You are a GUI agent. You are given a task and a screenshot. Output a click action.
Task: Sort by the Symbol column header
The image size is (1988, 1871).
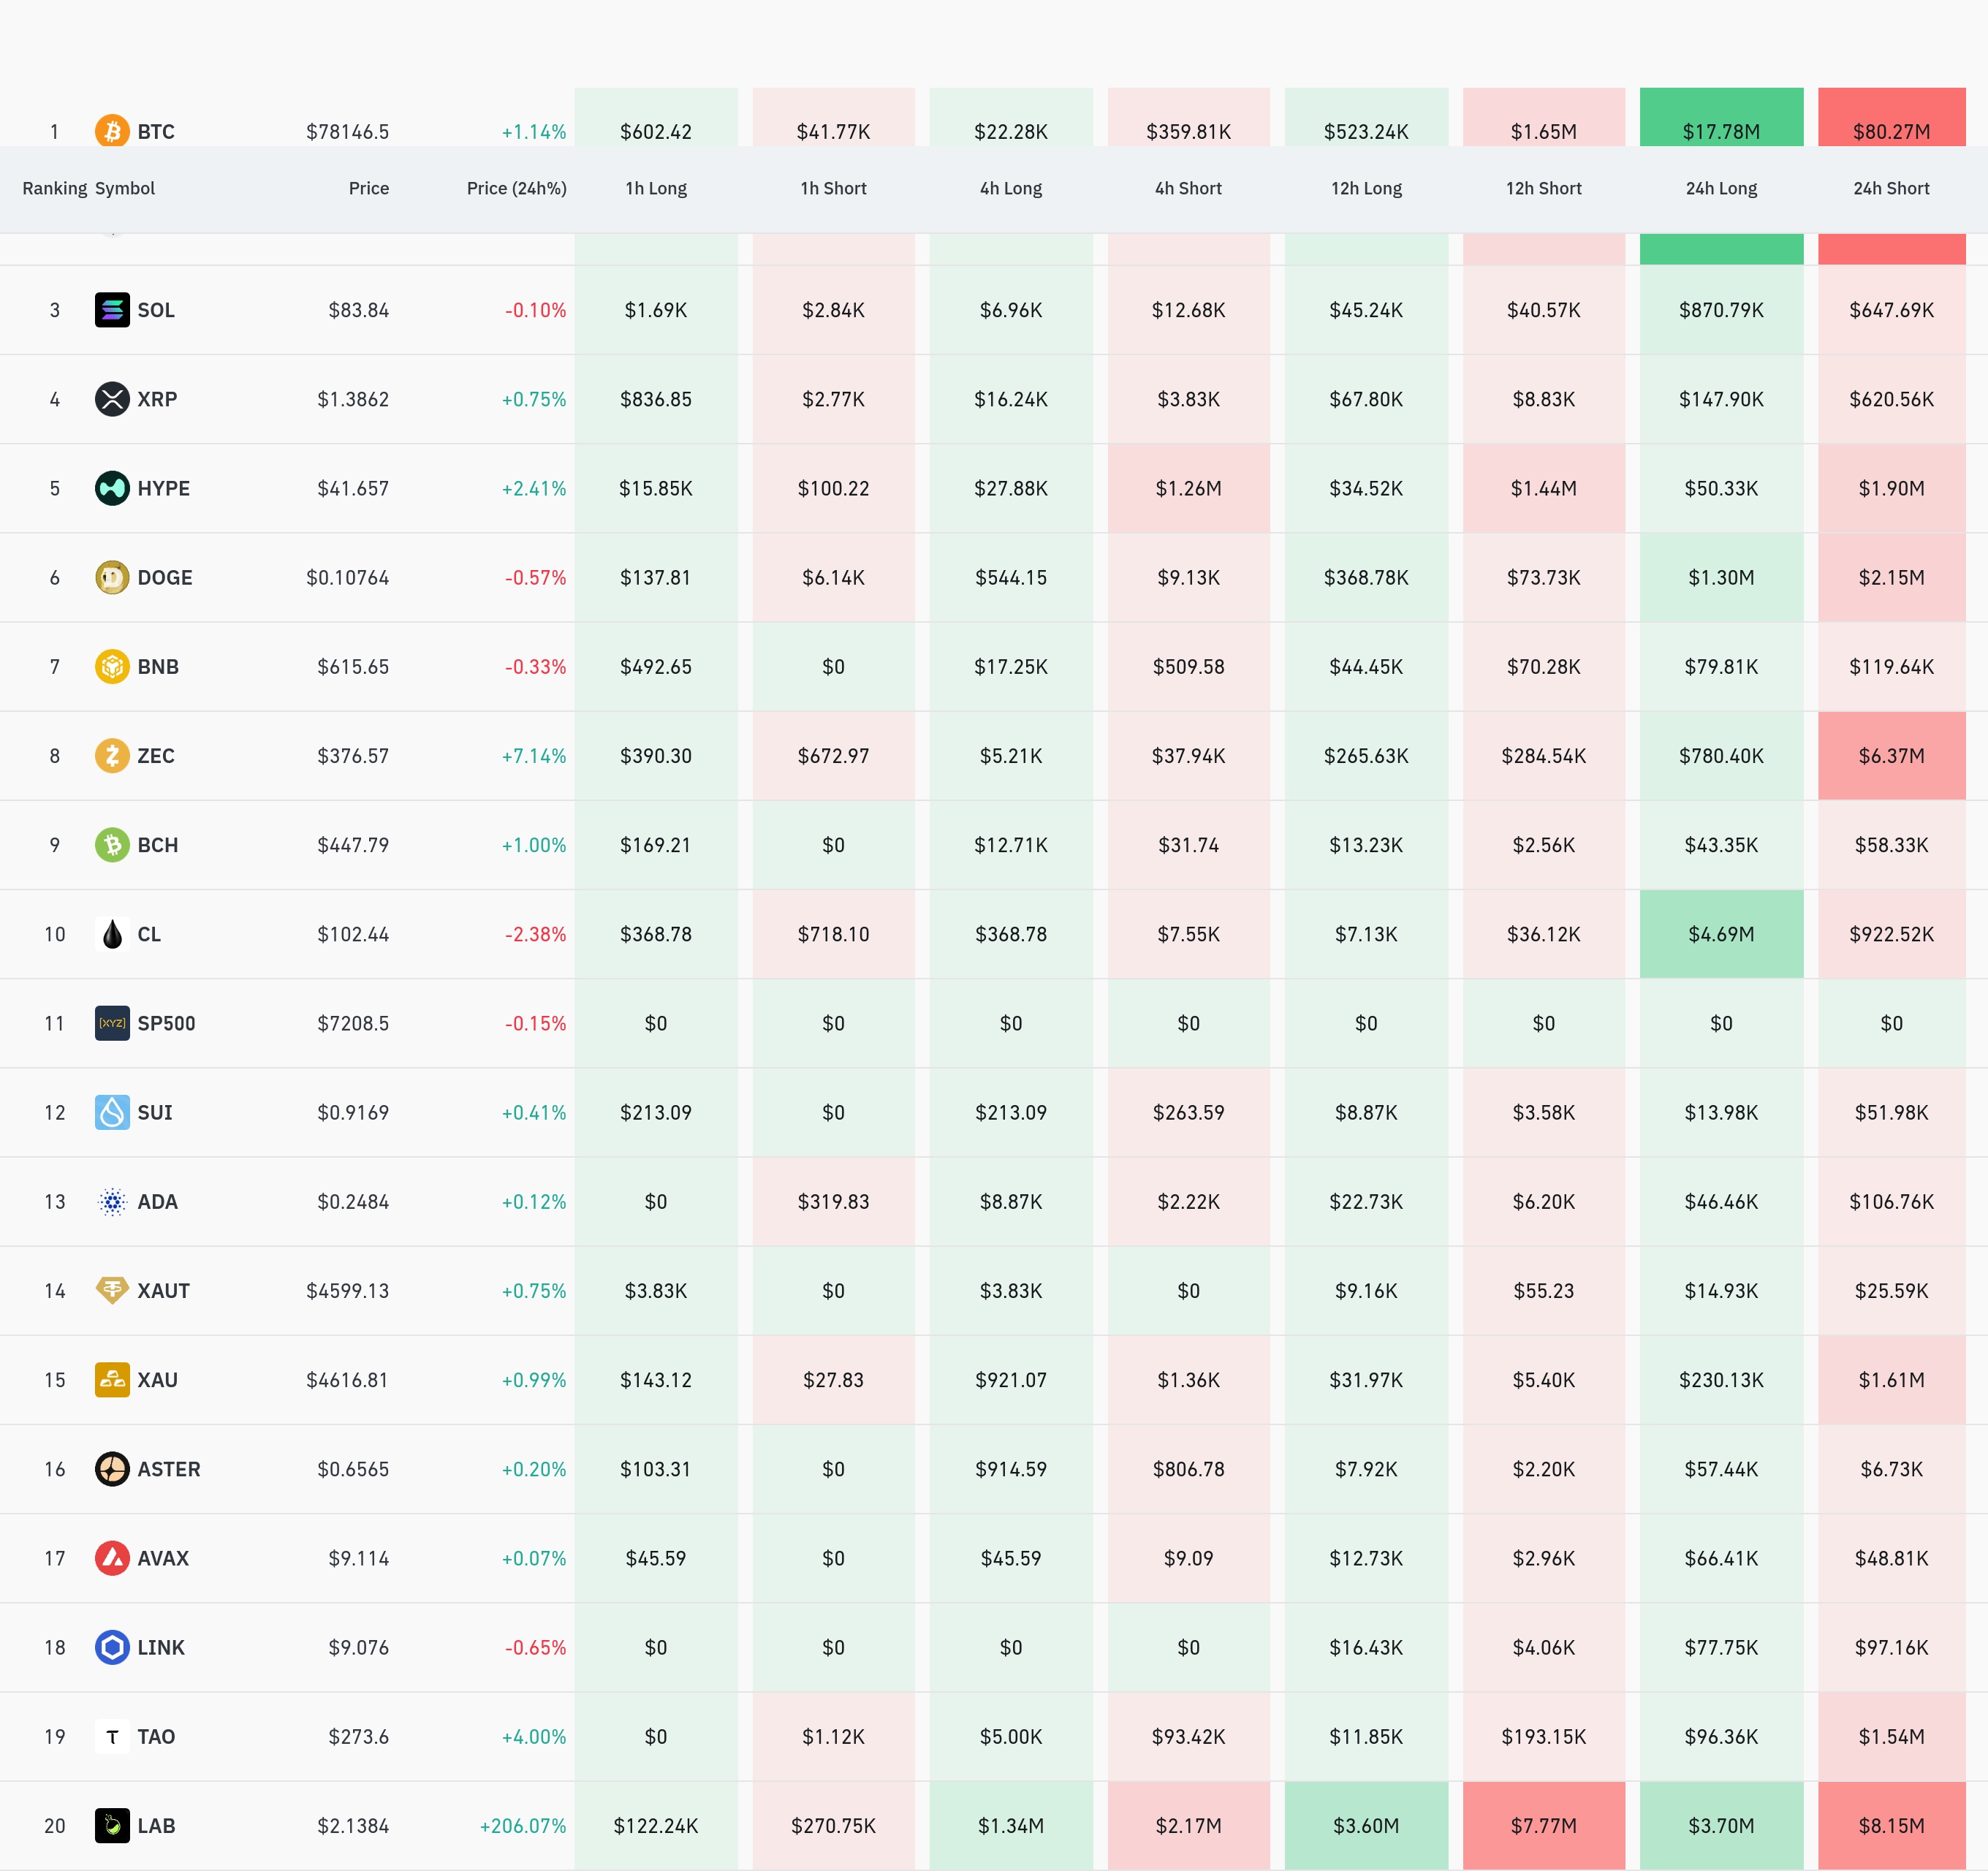point(125,188)
